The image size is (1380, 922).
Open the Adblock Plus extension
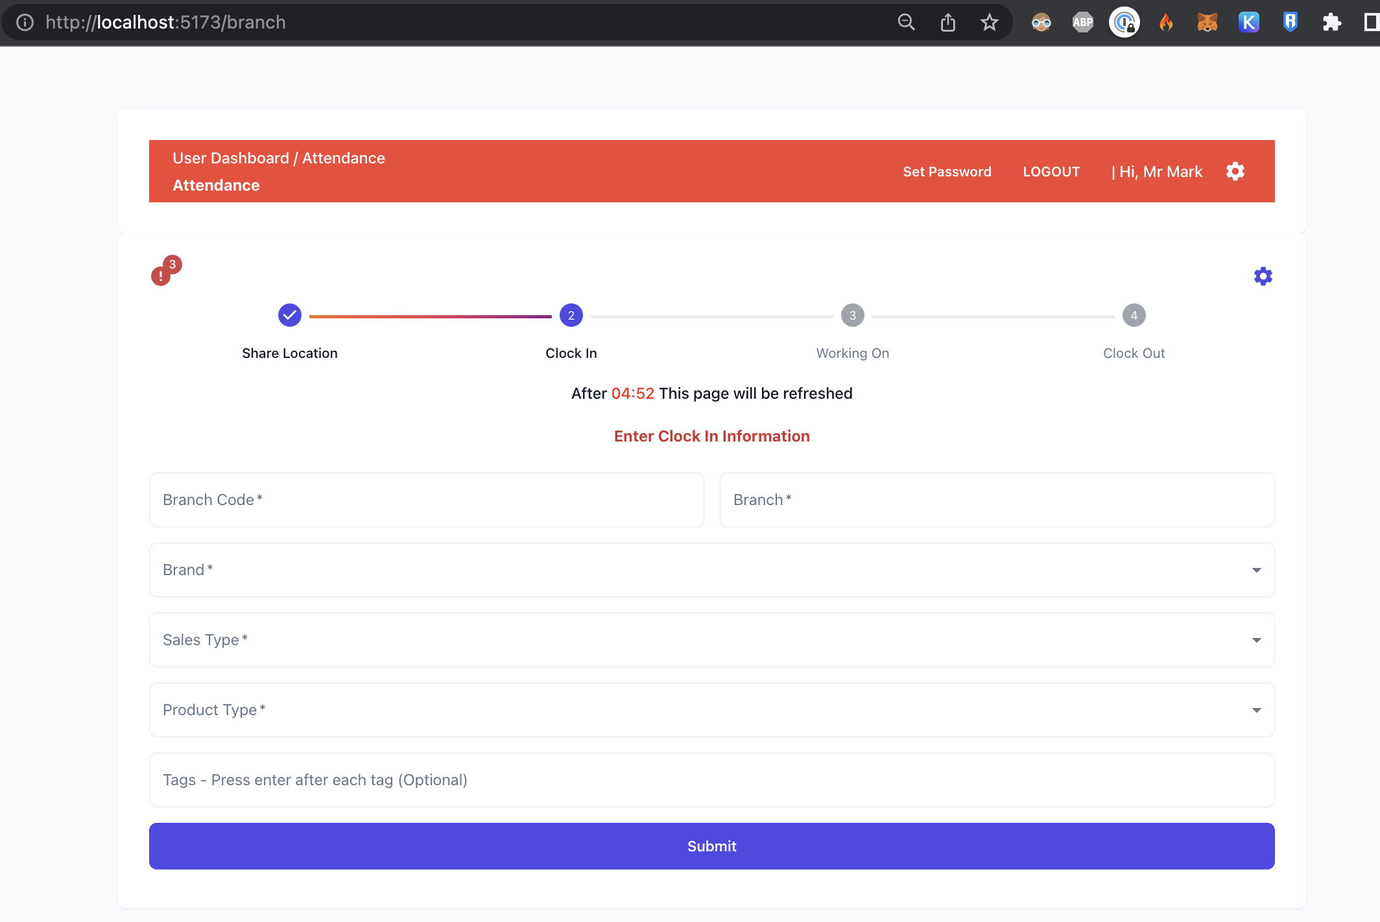[x=1082, y=22]
